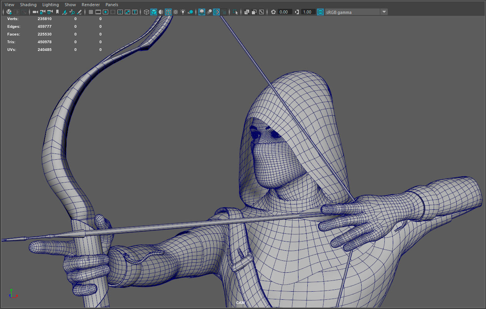This screenshot has height=309, width=486.
Task: Click the XRay icon
Action: pos(246,12)
